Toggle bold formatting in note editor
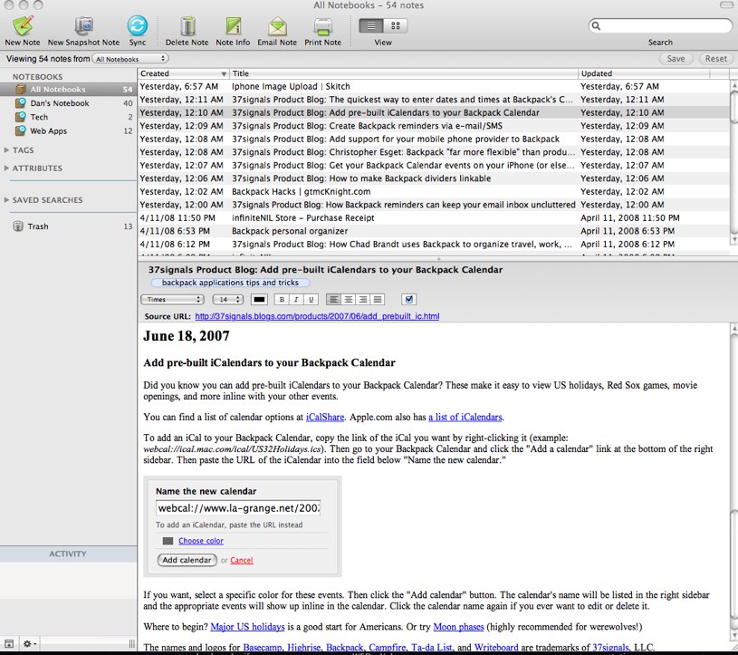The width and height of the screenshot is (738, 655). [x=282, y=300]
